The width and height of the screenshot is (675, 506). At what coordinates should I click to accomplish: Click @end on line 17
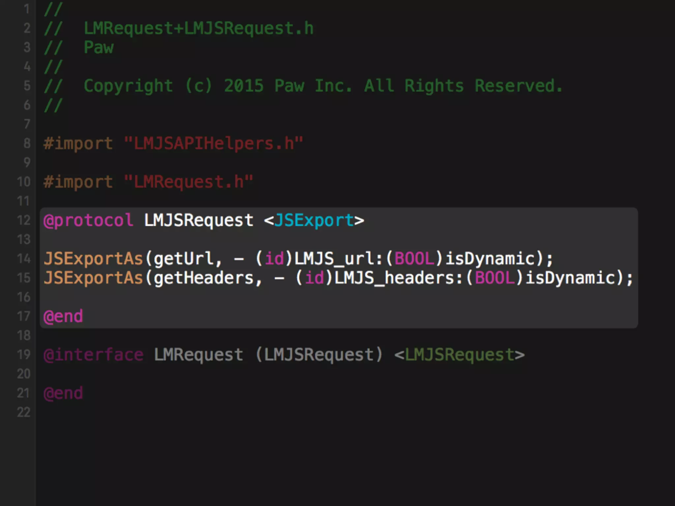point(63,317)
